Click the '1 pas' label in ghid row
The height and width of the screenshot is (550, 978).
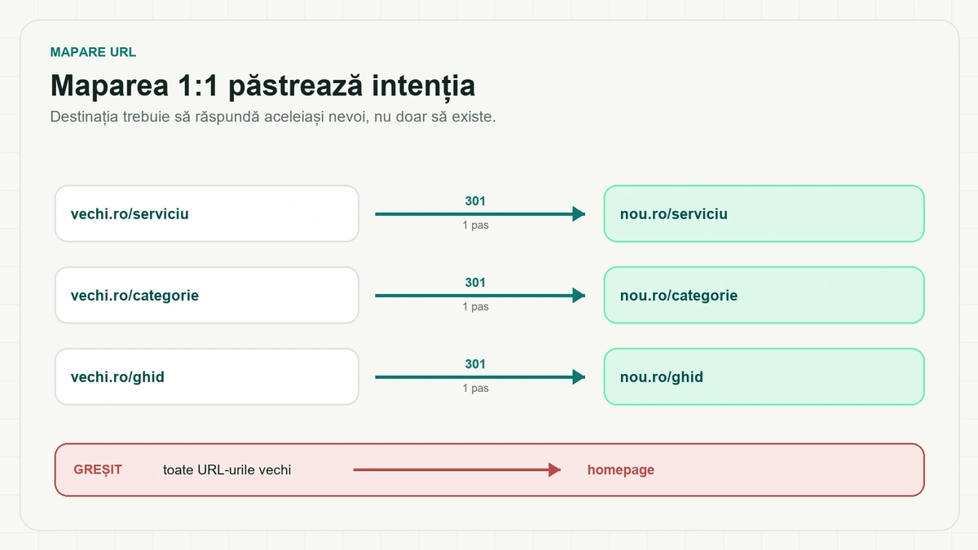(x=475, y=389)
